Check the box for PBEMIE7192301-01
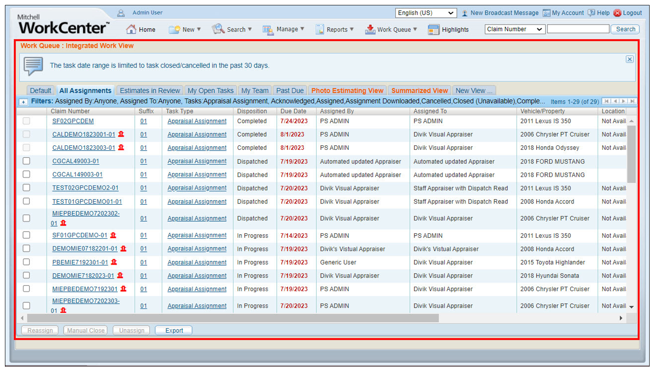 26,262
